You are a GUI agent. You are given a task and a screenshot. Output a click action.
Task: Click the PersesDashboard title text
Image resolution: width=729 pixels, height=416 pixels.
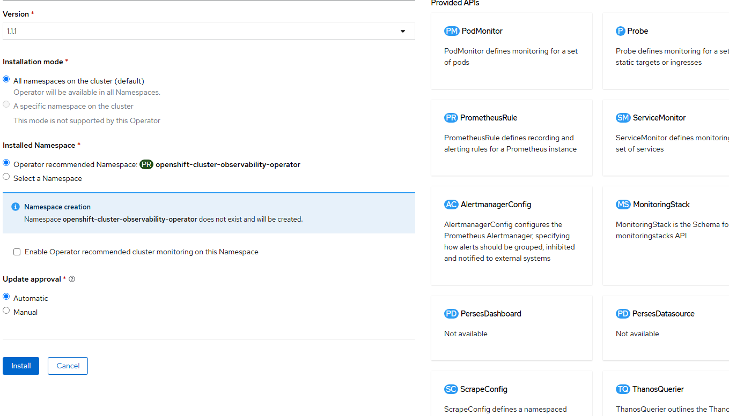[491, 314]
